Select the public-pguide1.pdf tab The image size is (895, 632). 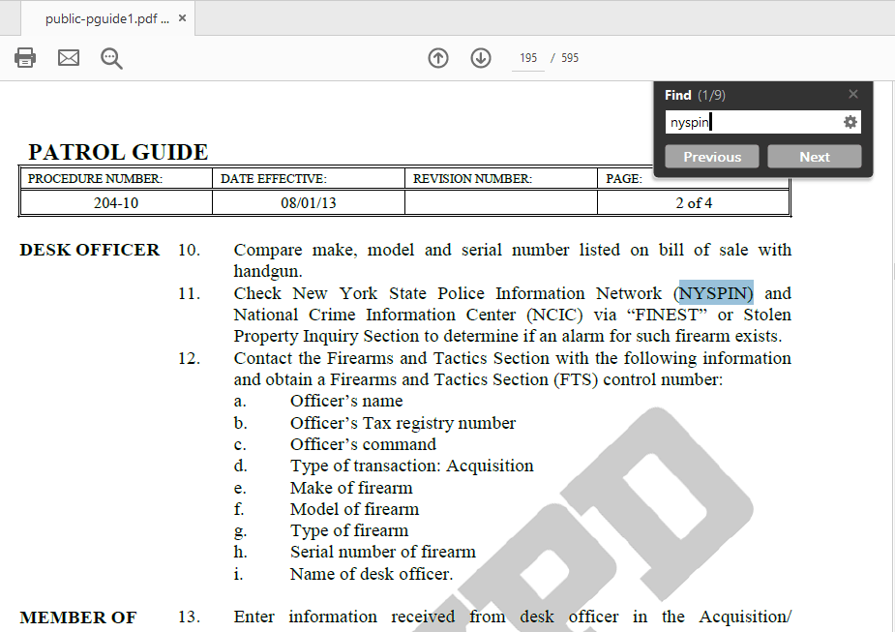[x=106, y=18]
